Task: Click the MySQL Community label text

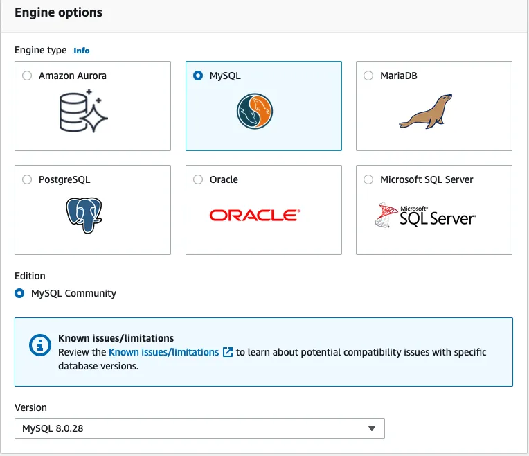Action: [73, 293]
